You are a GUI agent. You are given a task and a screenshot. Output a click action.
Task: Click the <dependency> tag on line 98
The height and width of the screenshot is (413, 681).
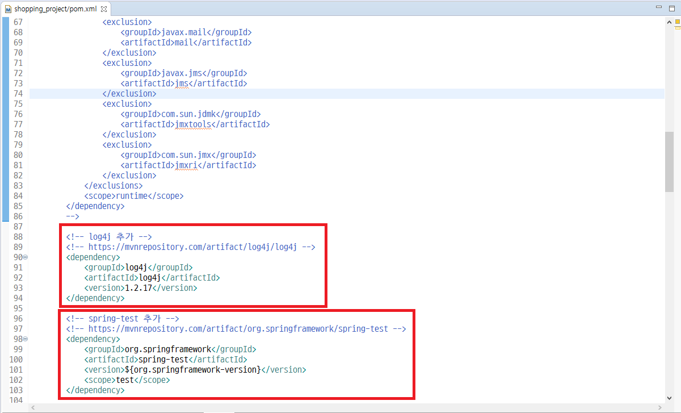point(93,339)
